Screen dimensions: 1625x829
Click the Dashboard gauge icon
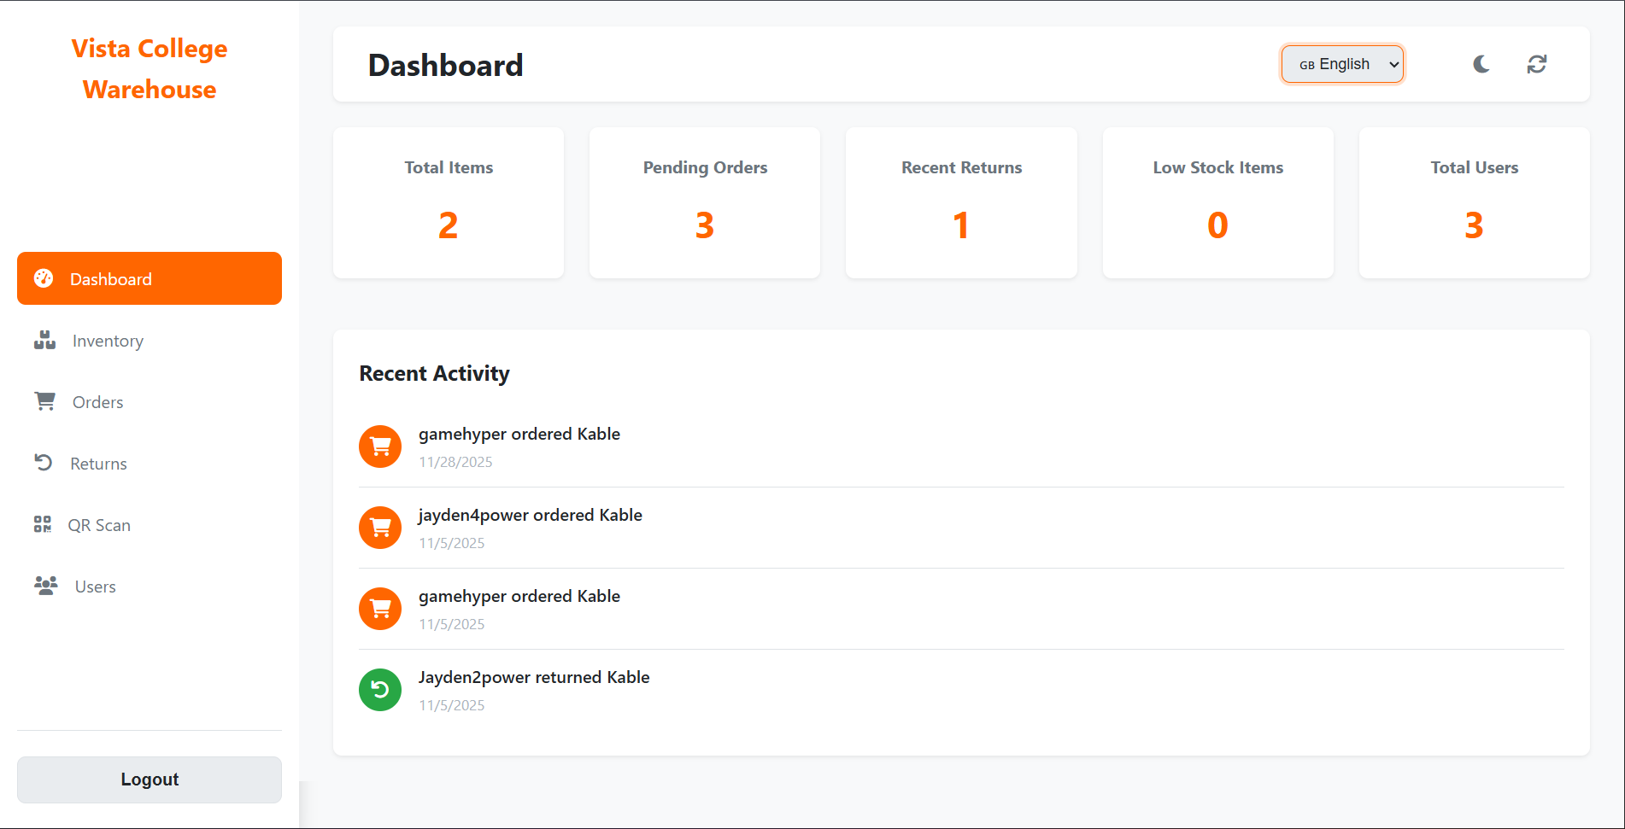[x=43, y=278]
